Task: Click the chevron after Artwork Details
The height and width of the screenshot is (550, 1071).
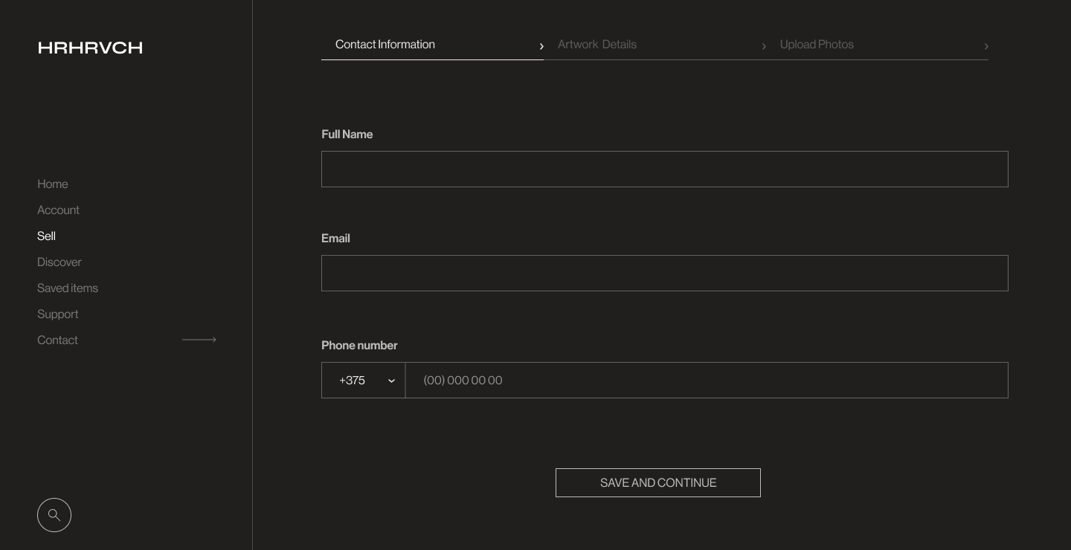Action: coord(764,46)
